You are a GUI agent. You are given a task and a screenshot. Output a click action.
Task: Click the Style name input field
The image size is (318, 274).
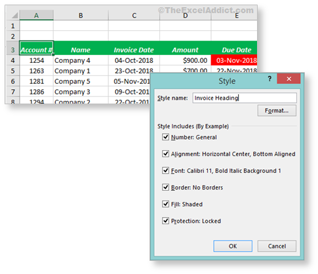(x=245, y=98)
